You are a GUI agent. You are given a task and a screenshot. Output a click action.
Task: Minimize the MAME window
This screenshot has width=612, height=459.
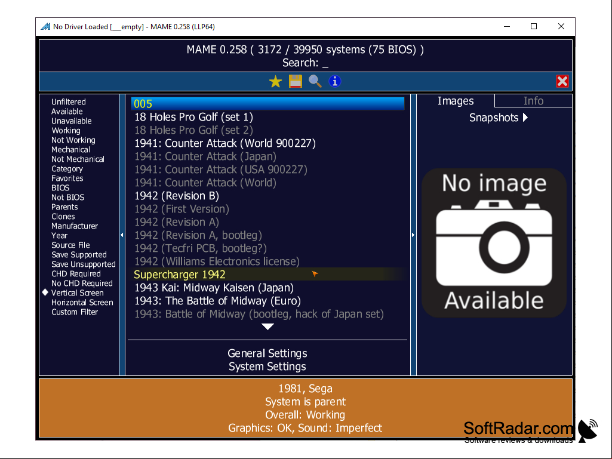[507, 26]
